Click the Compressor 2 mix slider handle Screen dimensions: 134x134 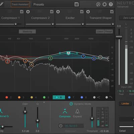(x=53, y=24)
